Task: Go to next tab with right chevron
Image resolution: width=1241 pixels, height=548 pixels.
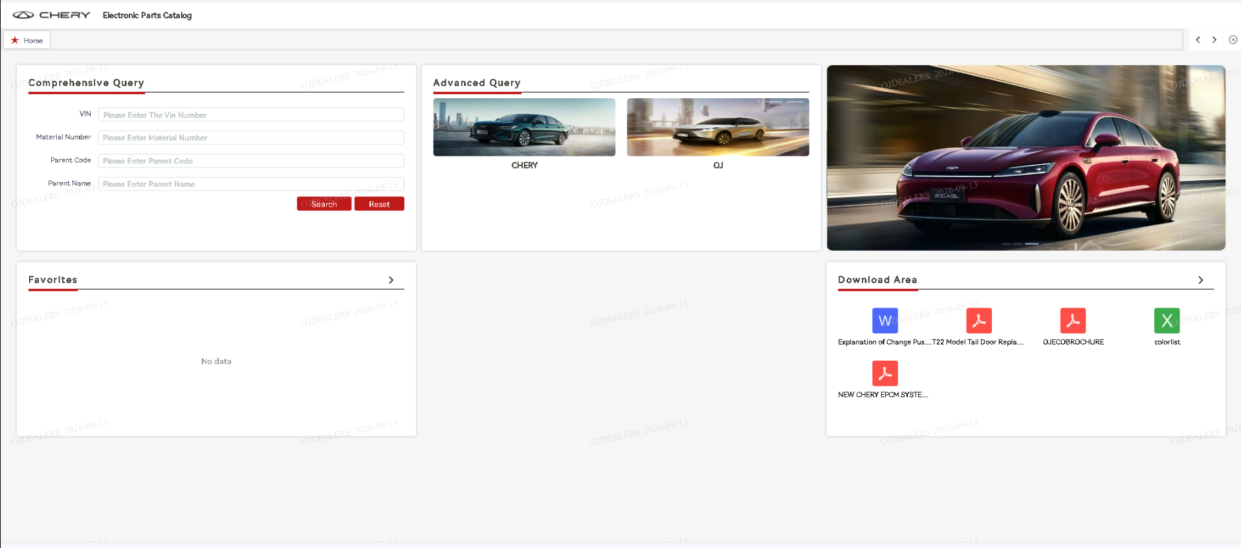Action: pyautogui.click(x=1214, y=40)
